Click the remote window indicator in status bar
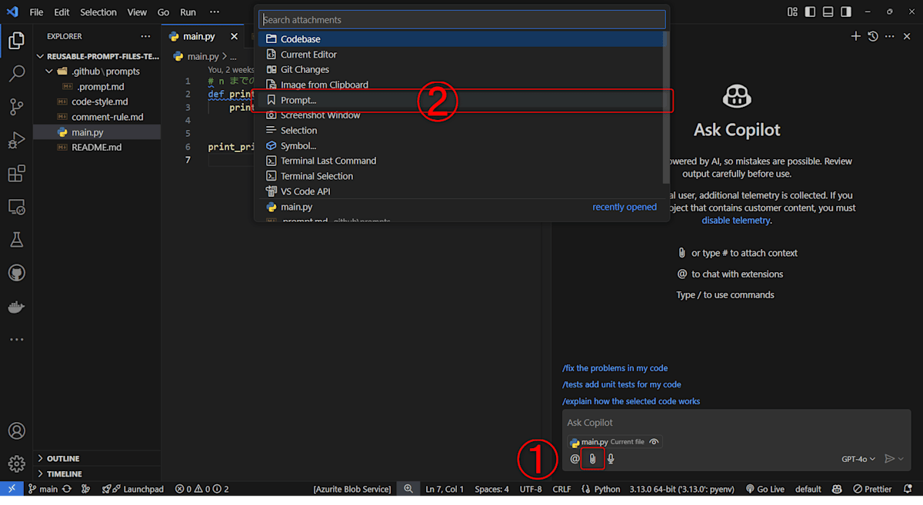 (12, 489)
